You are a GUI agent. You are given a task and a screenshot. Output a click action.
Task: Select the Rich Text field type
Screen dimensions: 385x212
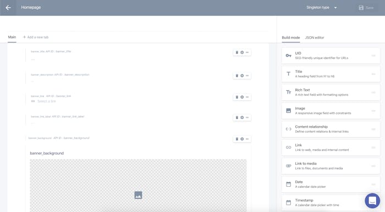pos(331,93)
